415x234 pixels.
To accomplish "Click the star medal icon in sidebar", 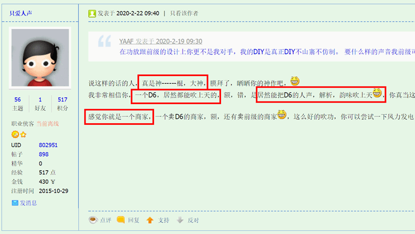I will (23, 135).
